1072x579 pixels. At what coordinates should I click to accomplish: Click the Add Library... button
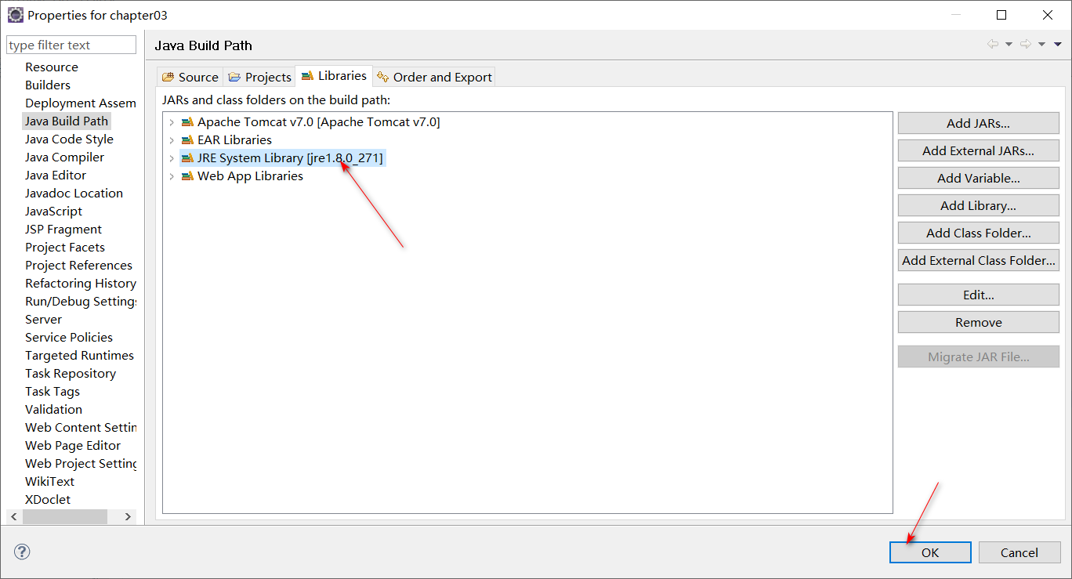pos(978,205)
